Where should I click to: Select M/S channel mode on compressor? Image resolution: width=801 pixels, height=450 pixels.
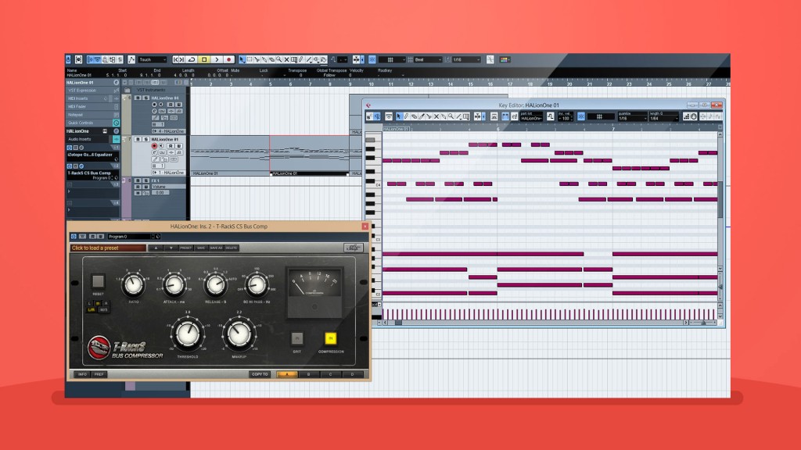coord(104,309)
